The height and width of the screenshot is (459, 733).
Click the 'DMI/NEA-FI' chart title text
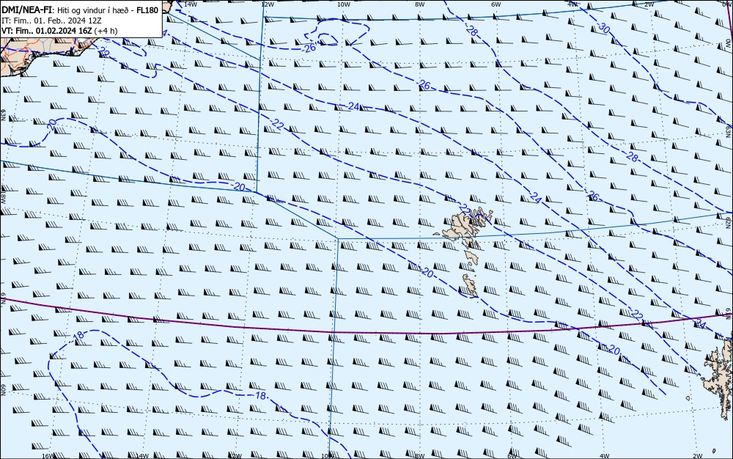[26, 10]
